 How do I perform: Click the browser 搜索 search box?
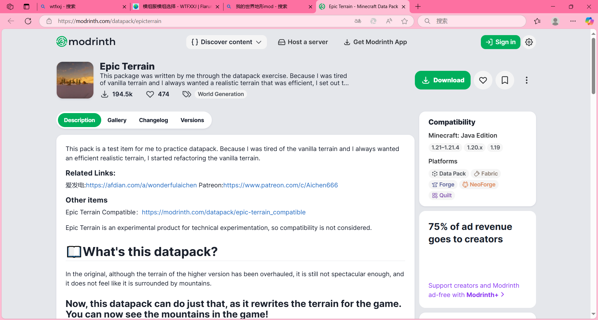(x=472, y=21)
